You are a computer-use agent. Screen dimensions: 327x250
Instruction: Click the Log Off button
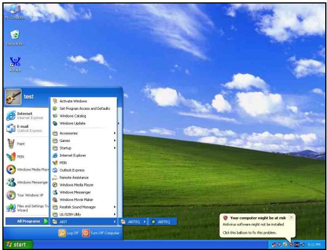(68, 233)
